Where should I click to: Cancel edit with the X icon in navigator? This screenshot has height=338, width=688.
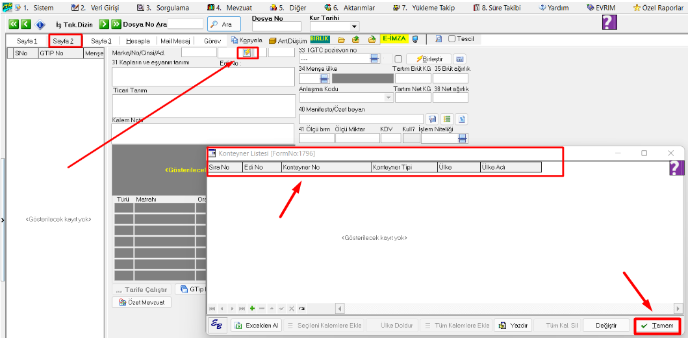292,309
